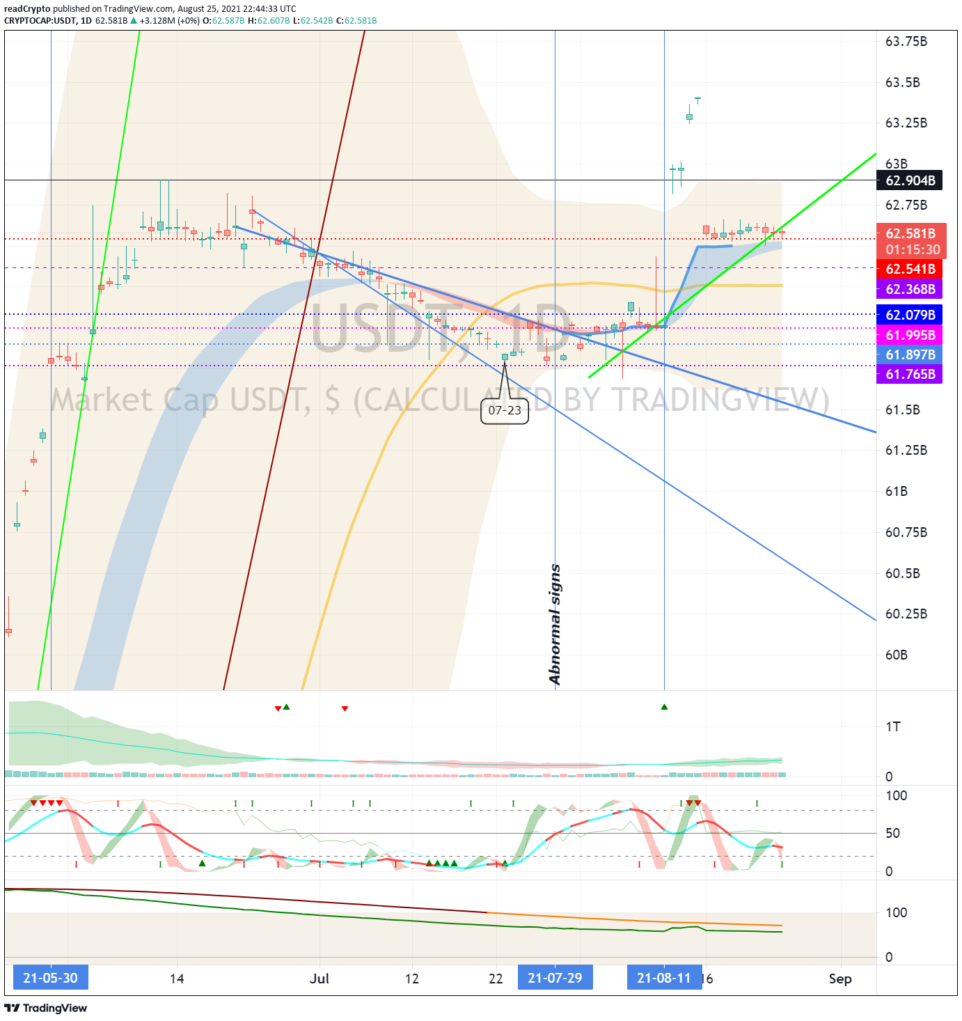Viewport: 962px width, 1021px height.
Task: Click the 22 label on time axis
Action: tap(496, 979)
